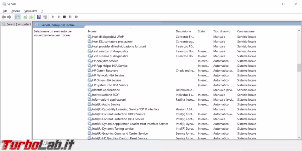Click the Forward arrow in toolbar
The image size is (302, 151).
tap(9, 17)
